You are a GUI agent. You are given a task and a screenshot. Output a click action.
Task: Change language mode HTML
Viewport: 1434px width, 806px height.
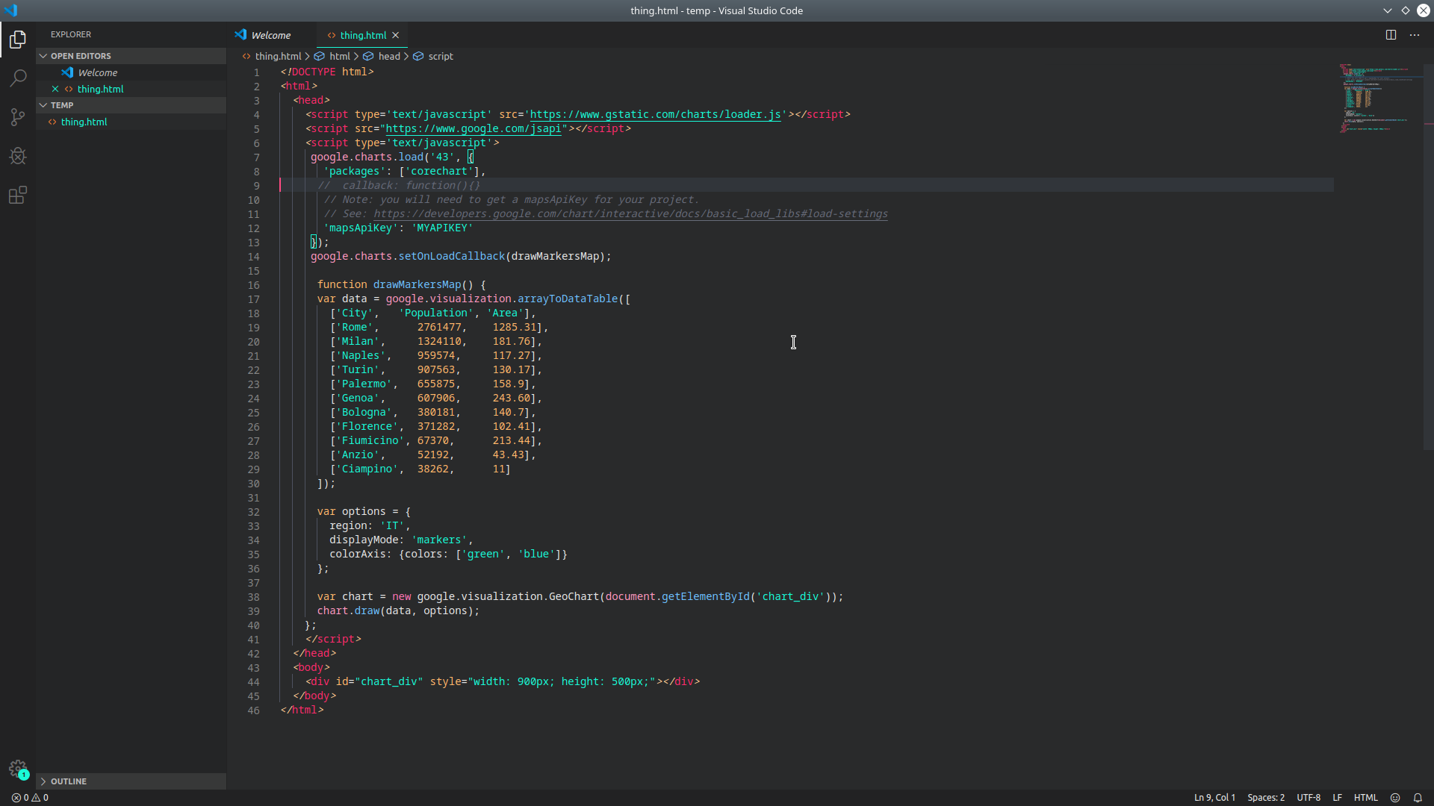[x=1366, y=798]
